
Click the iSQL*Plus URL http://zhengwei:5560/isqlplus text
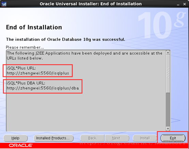(38, 73)
